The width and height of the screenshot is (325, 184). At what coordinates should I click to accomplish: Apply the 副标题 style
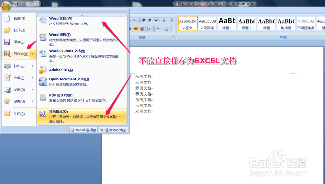(x=286, y=24)
